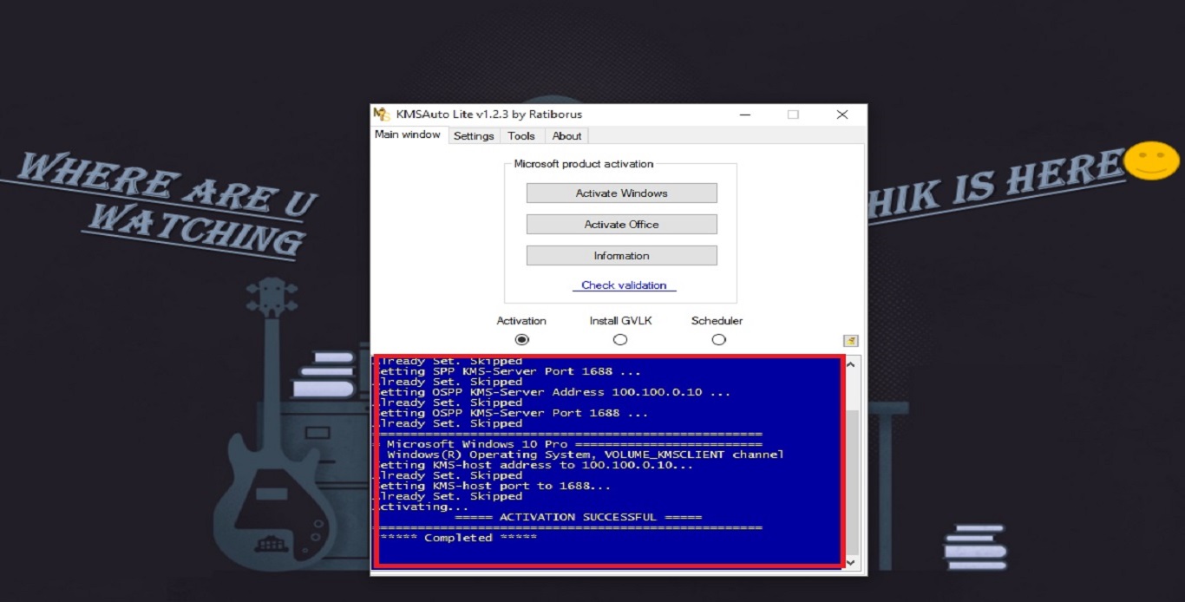Click the "Setting KMS-host port to 1688..." line
Image resolution: width=1185 pixels, height=602 pixels.
[x=494, y=486]
